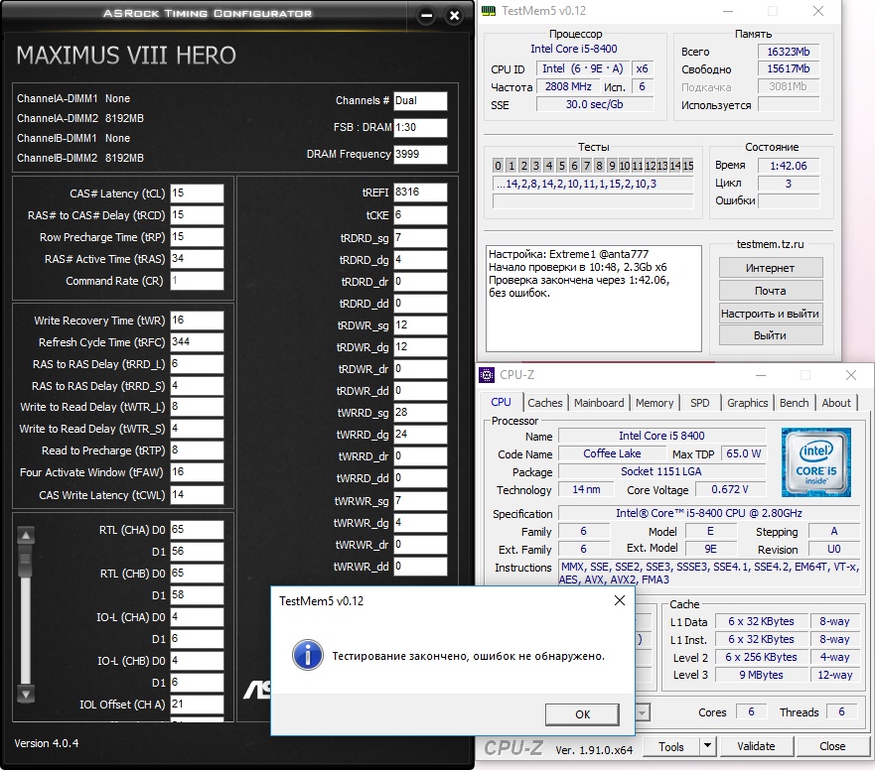Click the Level 3 cache value 9 MBytes
The width and height of the screenshot is (875, 770).
761,675
